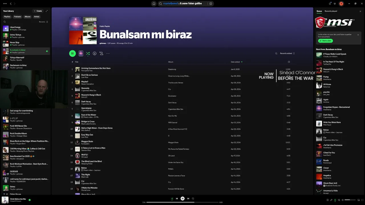Open the Recently added view dropdown
This screenshot has height=205, width=365.
(287, 53)
